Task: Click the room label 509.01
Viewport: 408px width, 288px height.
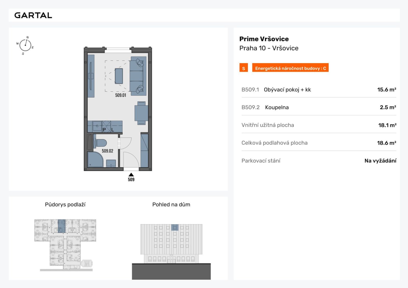Action: click(121, 95)
